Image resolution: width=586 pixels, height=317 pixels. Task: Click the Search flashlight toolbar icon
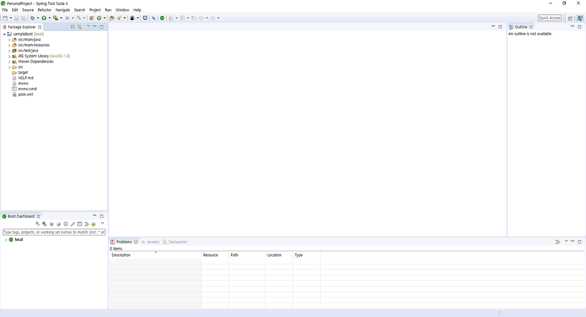tap(119, 18)
